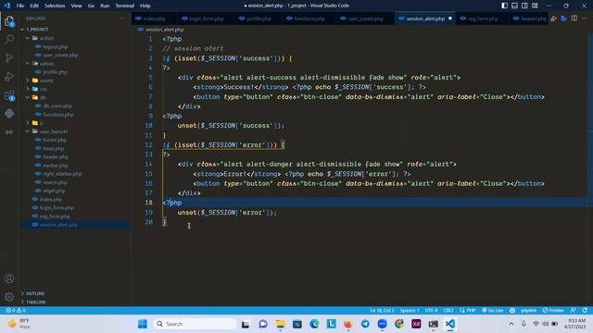Click the phpfmt status bar item
The image size is (593, 333).
tap(528, 311)
